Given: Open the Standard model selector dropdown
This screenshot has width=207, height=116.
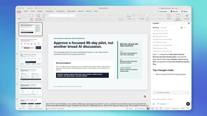Looking at the screenshot, I should 163,104.
